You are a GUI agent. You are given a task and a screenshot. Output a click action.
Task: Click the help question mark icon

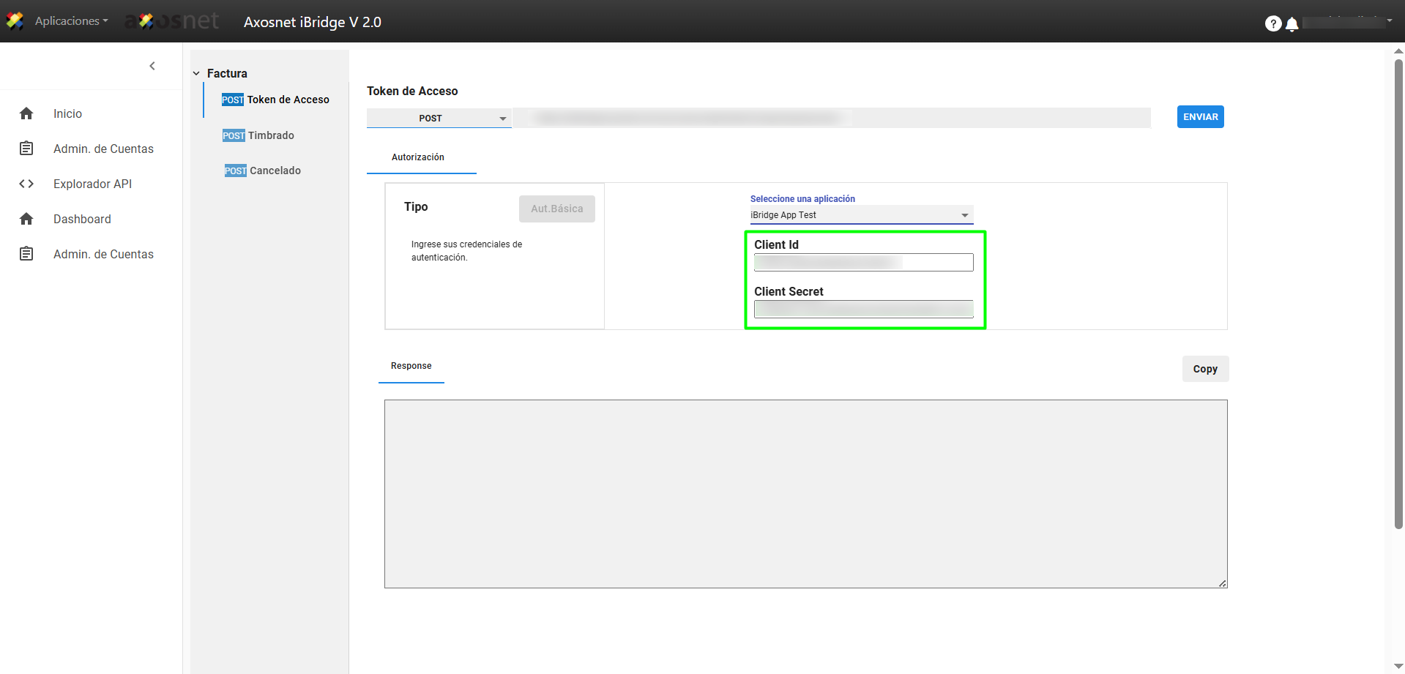click(x=1272, y=23)
